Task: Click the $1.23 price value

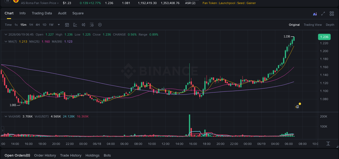Action: tap(67, 3)
